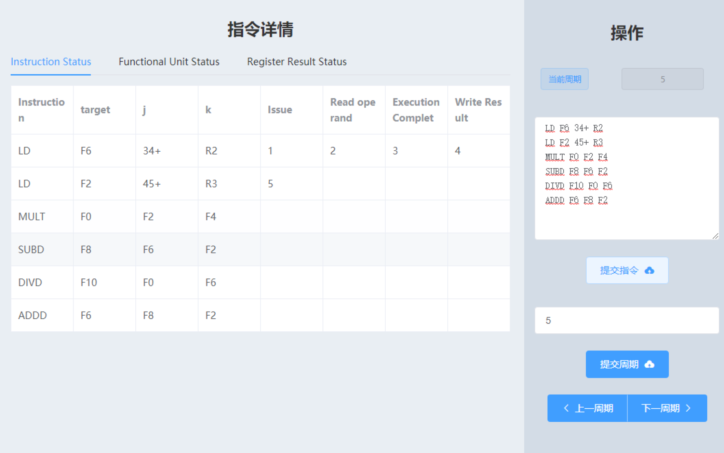Click the SUBD F8 instruction row
Image resolution: width=724 pixels, height=453 pixels.
pos(261,249)
